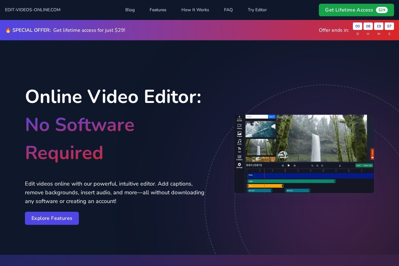Viewport: 399px width, 266px height.
Task: Select FAQ in the navigation bar
Action: [228, 10]
